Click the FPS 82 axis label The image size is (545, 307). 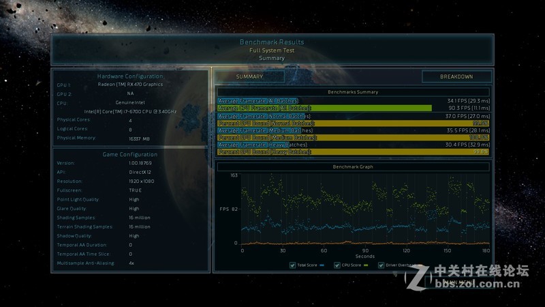point(229,209)
